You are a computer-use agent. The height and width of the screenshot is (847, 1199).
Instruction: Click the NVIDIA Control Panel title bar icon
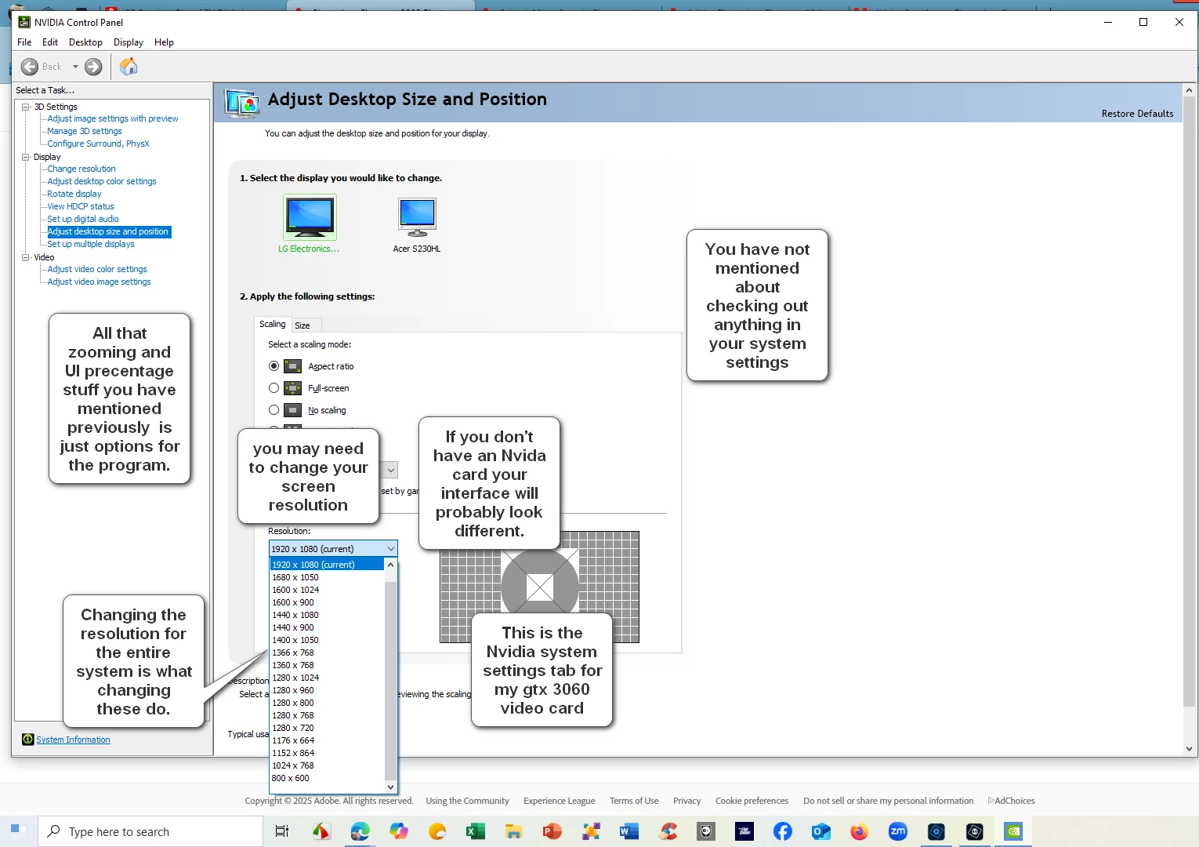tap(24, 22)
